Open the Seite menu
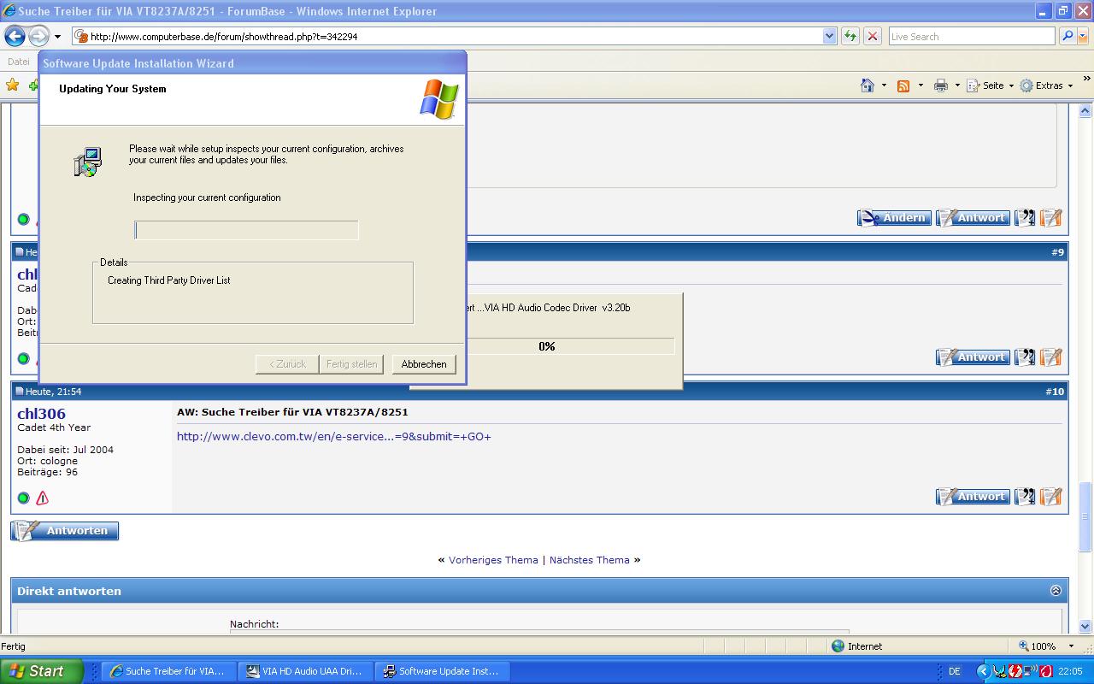1094x684 pixels. pyautogui.click(x=990, y=85)
